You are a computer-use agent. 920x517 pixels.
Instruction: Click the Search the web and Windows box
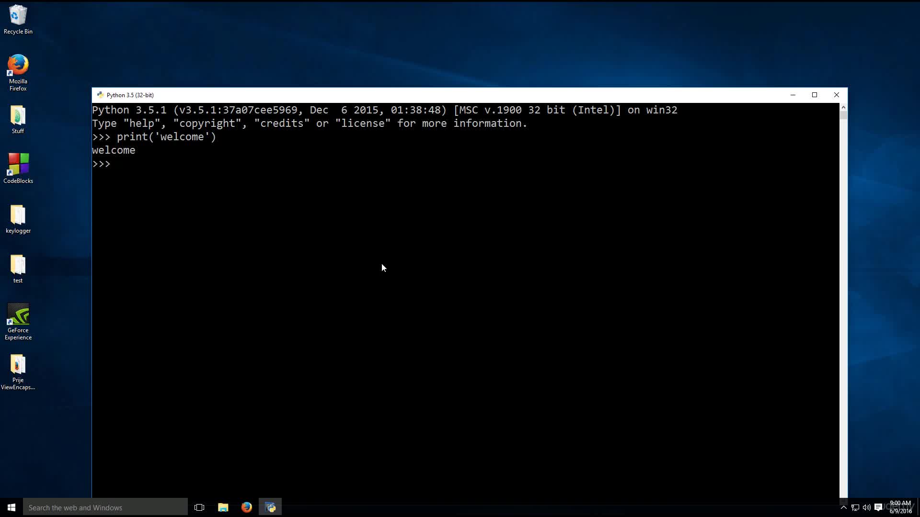[105, 507]
